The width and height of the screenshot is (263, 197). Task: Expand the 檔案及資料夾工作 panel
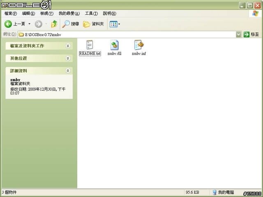click(68, 46)
